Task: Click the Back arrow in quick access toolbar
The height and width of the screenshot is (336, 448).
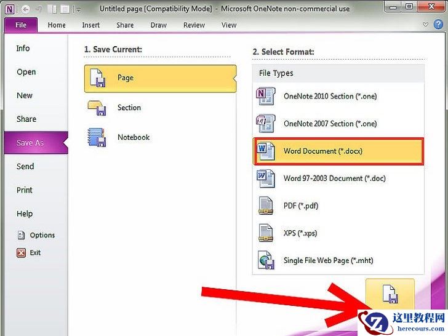Action: coord(26,9)
